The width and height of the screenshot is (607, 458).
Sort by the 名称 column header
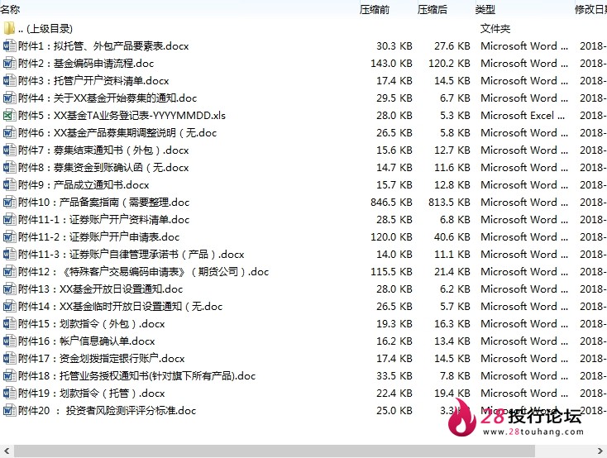point(10,9)
